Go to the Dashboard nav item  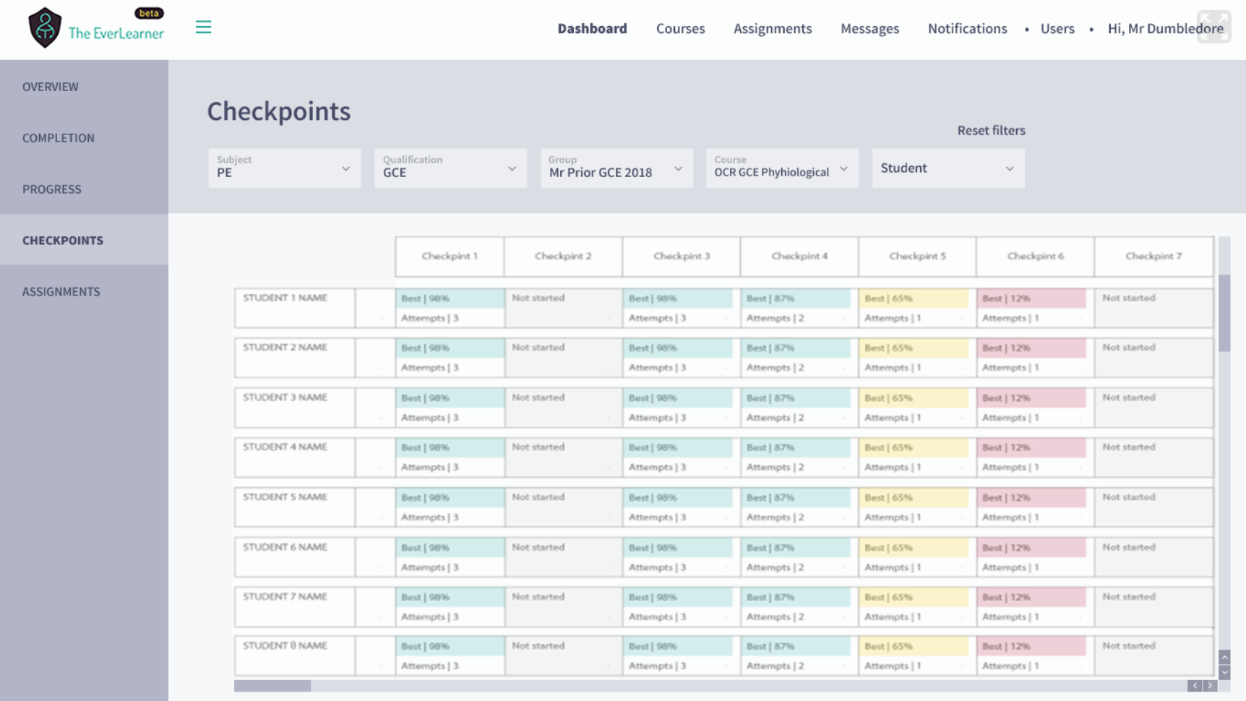tap(592, 28)
